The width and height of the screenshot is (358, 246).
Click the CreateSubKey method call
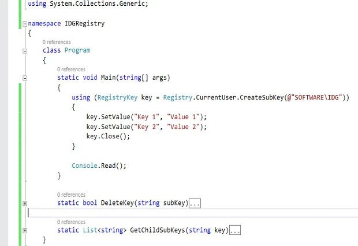[x=262, y=97]
